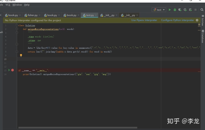
Task: Open the Database side panel
Action: (x=203, y=36)
